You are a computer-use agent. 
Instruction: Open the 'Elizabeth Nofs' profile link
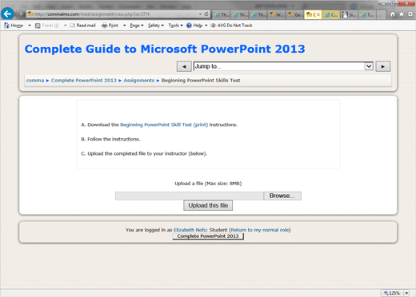[x=190, y=230]
